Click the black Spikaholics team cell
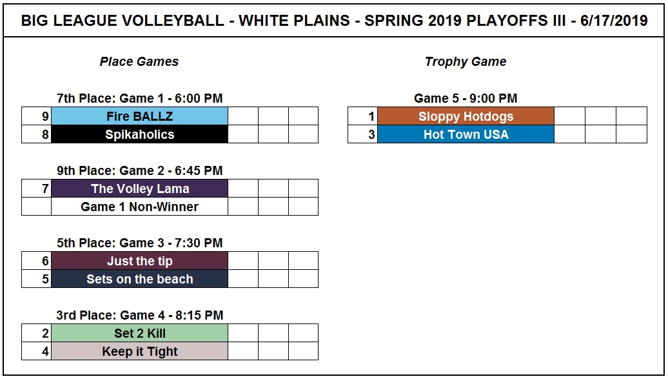The image size is (668, 379). (x=140, y=134)
